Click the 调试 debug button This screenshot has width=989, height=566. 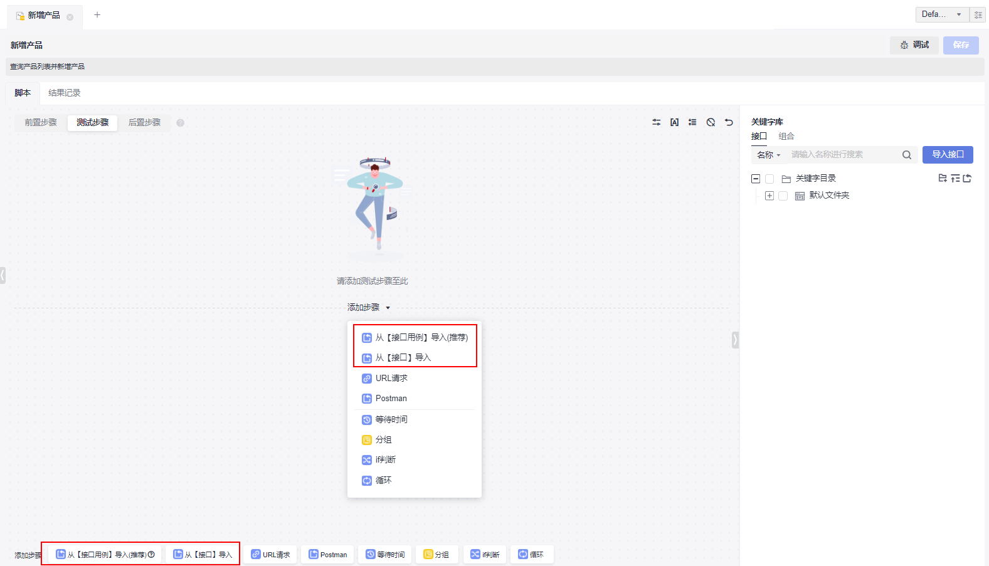[x=914, y=45]
